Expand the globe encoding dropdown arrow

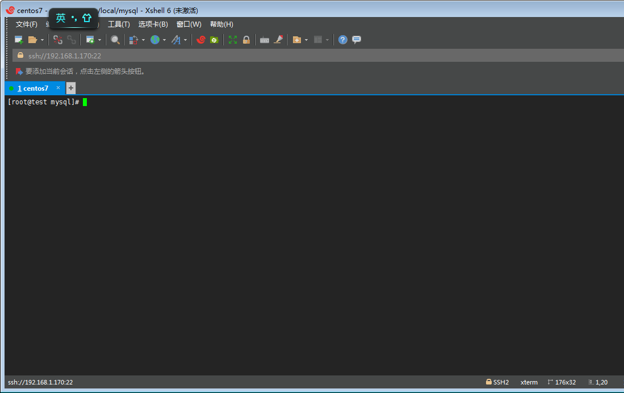pyautogui.click(x=164, y=40)
